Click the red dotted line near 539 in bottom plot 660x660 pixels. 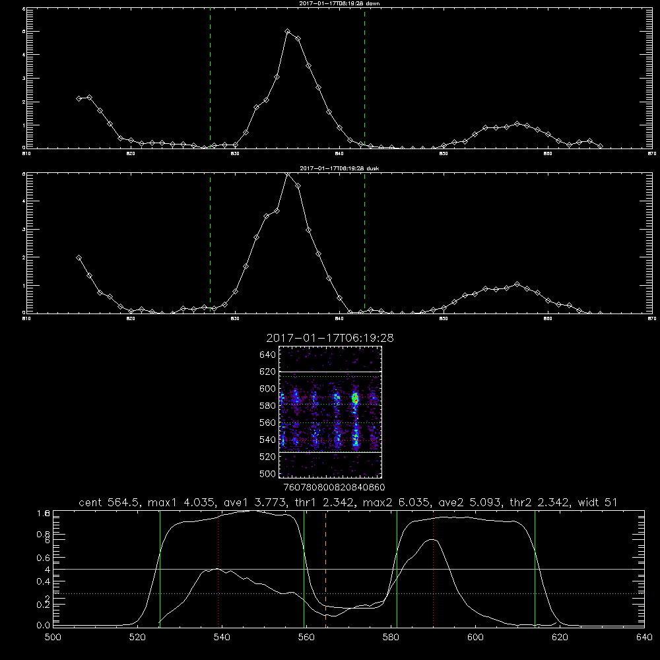(x=218, y=570)
